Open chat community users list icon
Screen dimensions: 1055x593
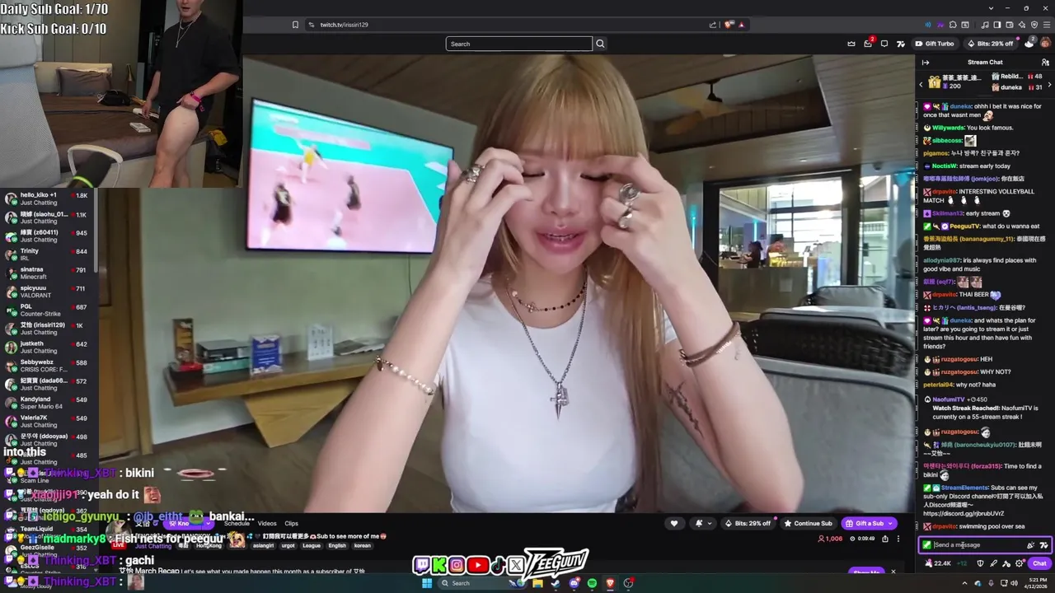(x=1046, y=63)
